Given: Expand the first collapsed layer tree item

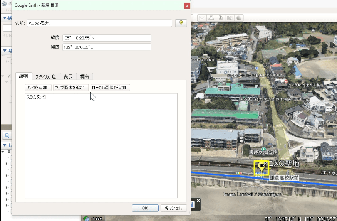Looking at the screenshot, I should coord(6,164).
